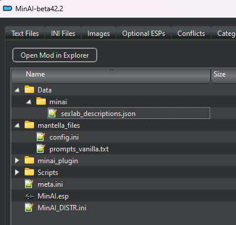Click the prompts_vanilla.txt file icon
The width and height of the screenshot is (236, 225).
click(41, 148)
